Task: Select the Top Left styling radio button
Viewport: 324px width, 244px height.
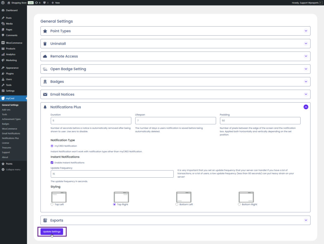Action: coord(52,204)
